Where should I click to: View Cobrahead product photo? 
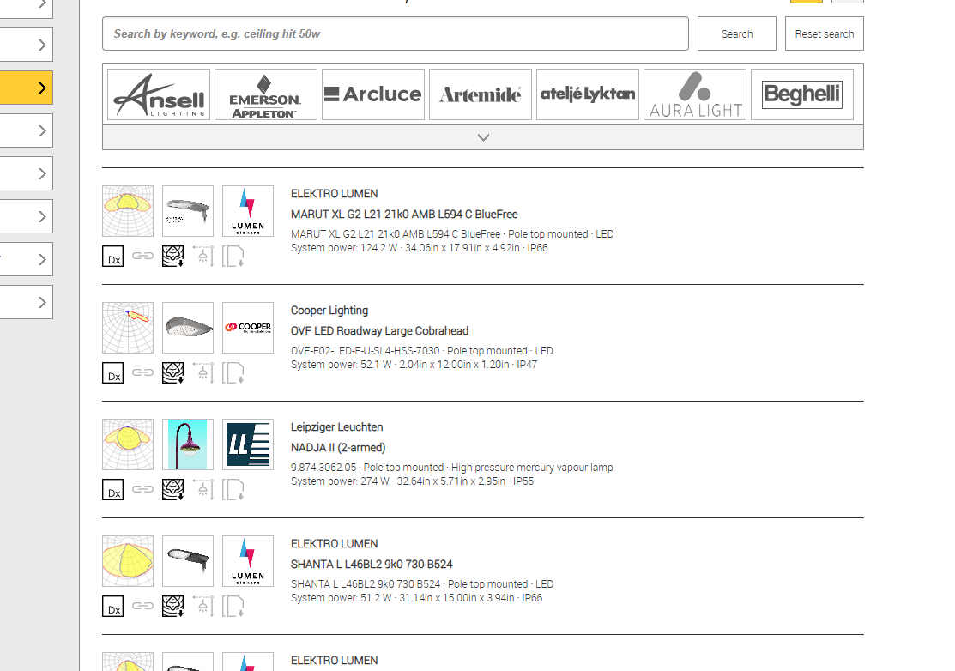pyautogui.click(x=188, y=328)
